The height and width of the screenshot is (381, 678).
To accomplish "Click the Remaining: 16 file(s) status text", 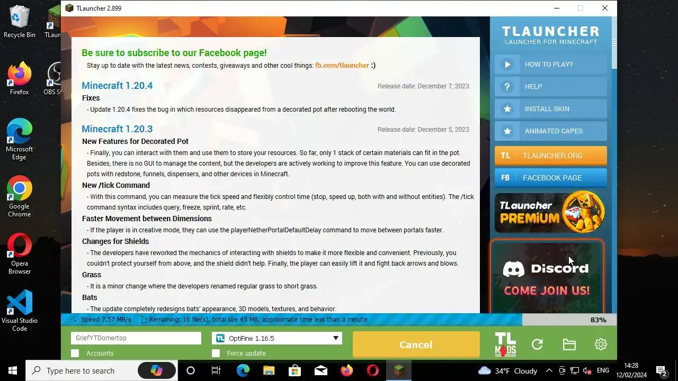I will pos(258,320).
